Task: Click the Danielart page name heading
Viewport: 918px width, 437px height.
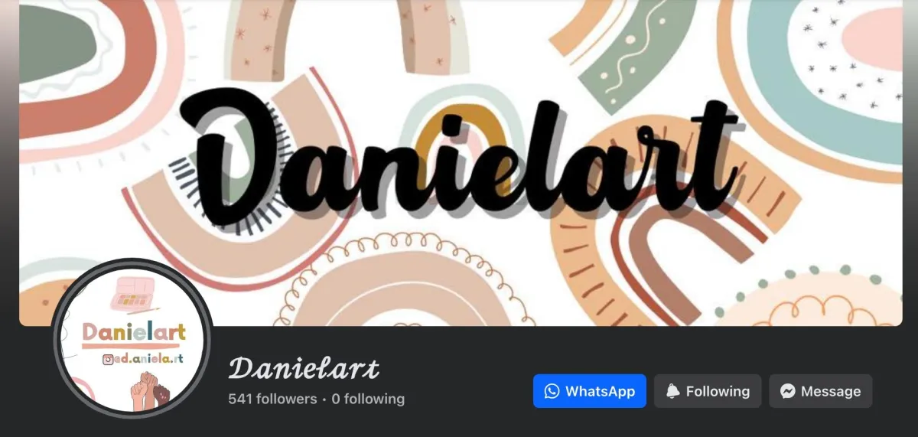Action: pyautogui.click(x=304, y=369)
